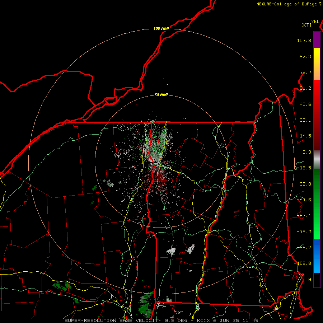Viewport: 323px width, 323px height.
Task: Click the -16.5 velocity scale value
Action: tap(304, 168)
